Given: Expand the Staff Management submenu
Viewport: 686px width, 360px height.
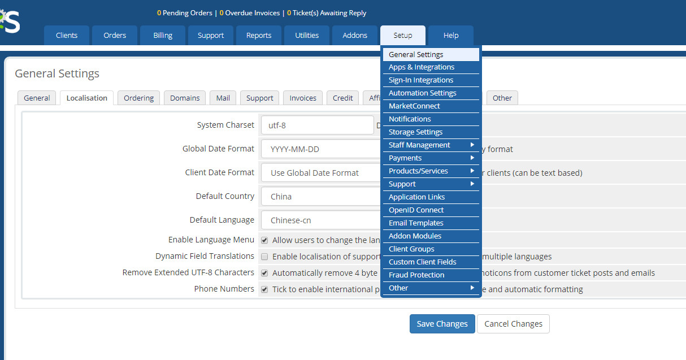Looking at the screenshot, I should point(431,145).
